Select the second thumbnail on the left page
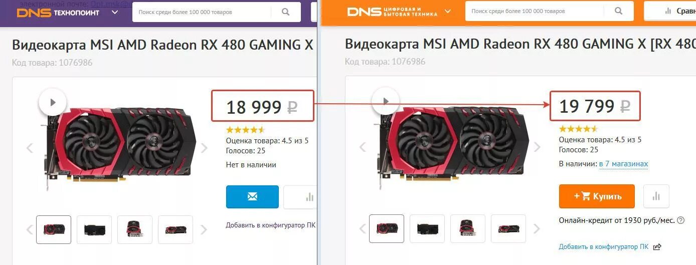This screenshot has width=696, height=265. pos(94,229)
